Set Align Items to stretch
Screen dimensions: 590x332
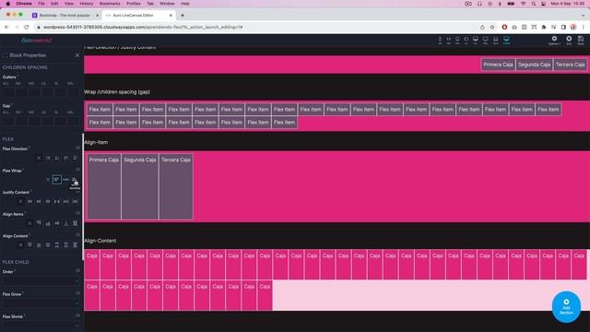75,223
